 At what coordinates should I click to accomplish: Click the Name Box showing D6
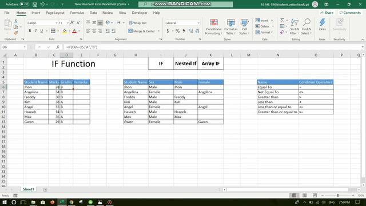(x=14, y=47)
